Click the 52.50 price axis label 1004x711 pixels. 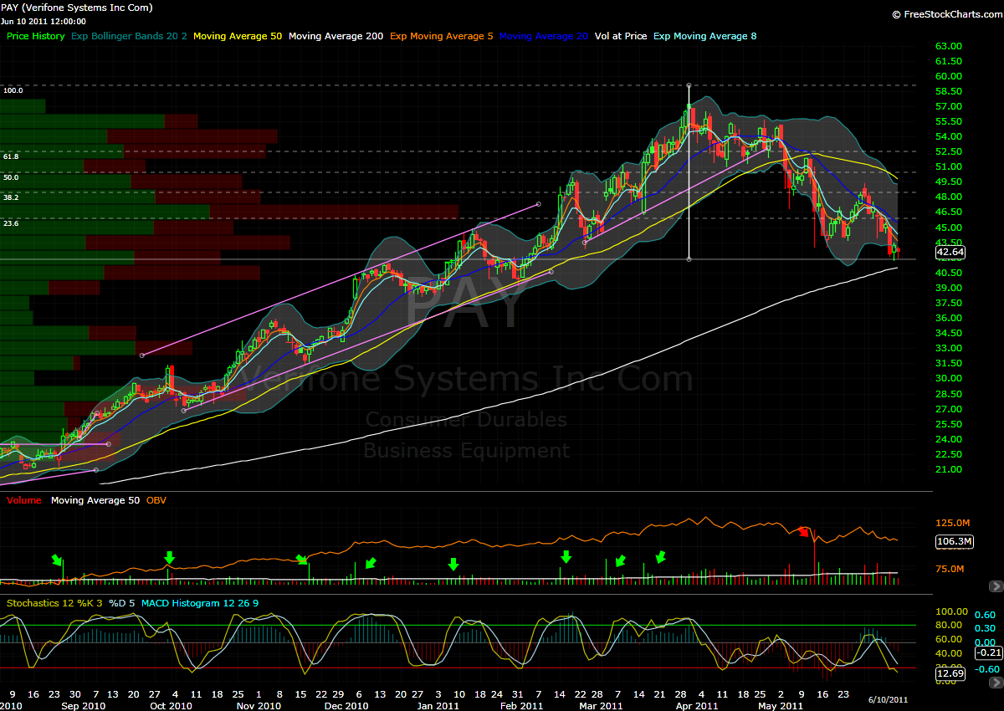point(949,152)
